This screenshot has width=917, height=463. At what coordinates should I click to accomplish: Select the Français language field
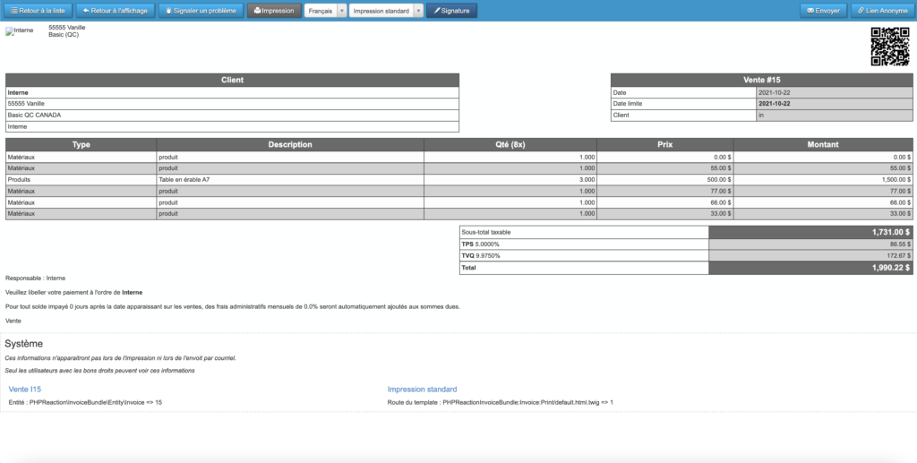(x=321, y=11)
